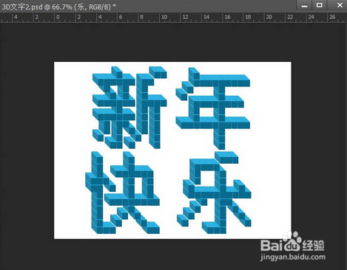Close the 3D文字2.psd document window

(x=340, y=5)
